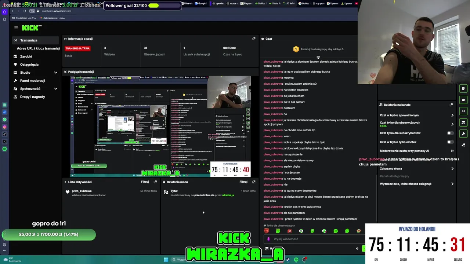Open Czat w trybie spowolnionym options arrow
Screen dimensions: 470x264
tap(452, 115)
